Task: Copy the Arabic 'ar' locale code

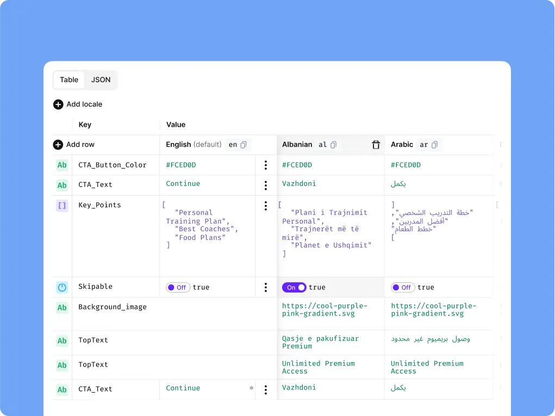Action: tap(435, 145)
